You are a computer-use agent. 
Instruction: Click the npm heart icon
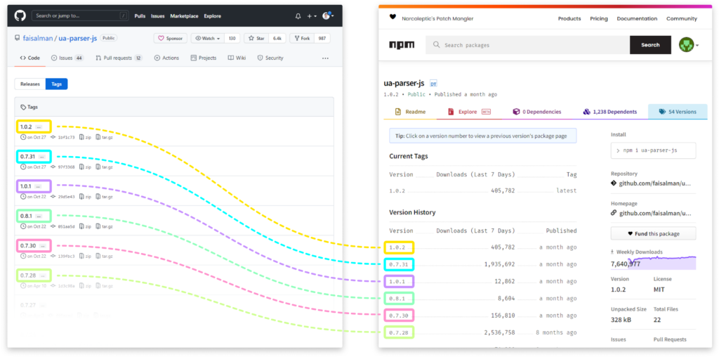(x=393, y=18)
